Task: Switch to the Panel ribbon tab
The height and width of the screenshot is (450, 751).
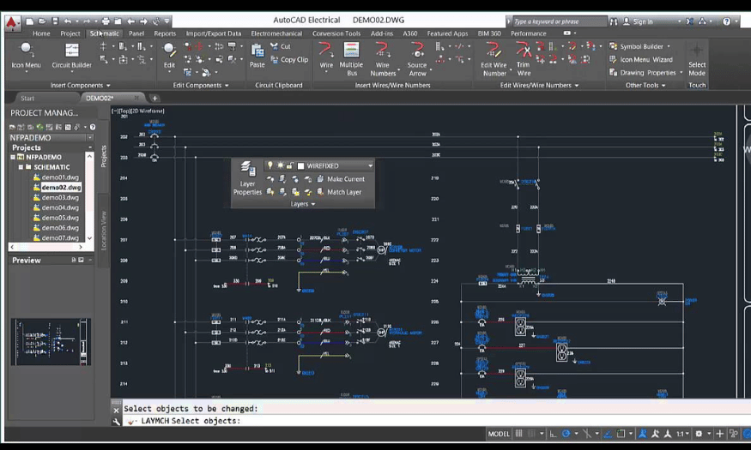Action: coord(136,33)
